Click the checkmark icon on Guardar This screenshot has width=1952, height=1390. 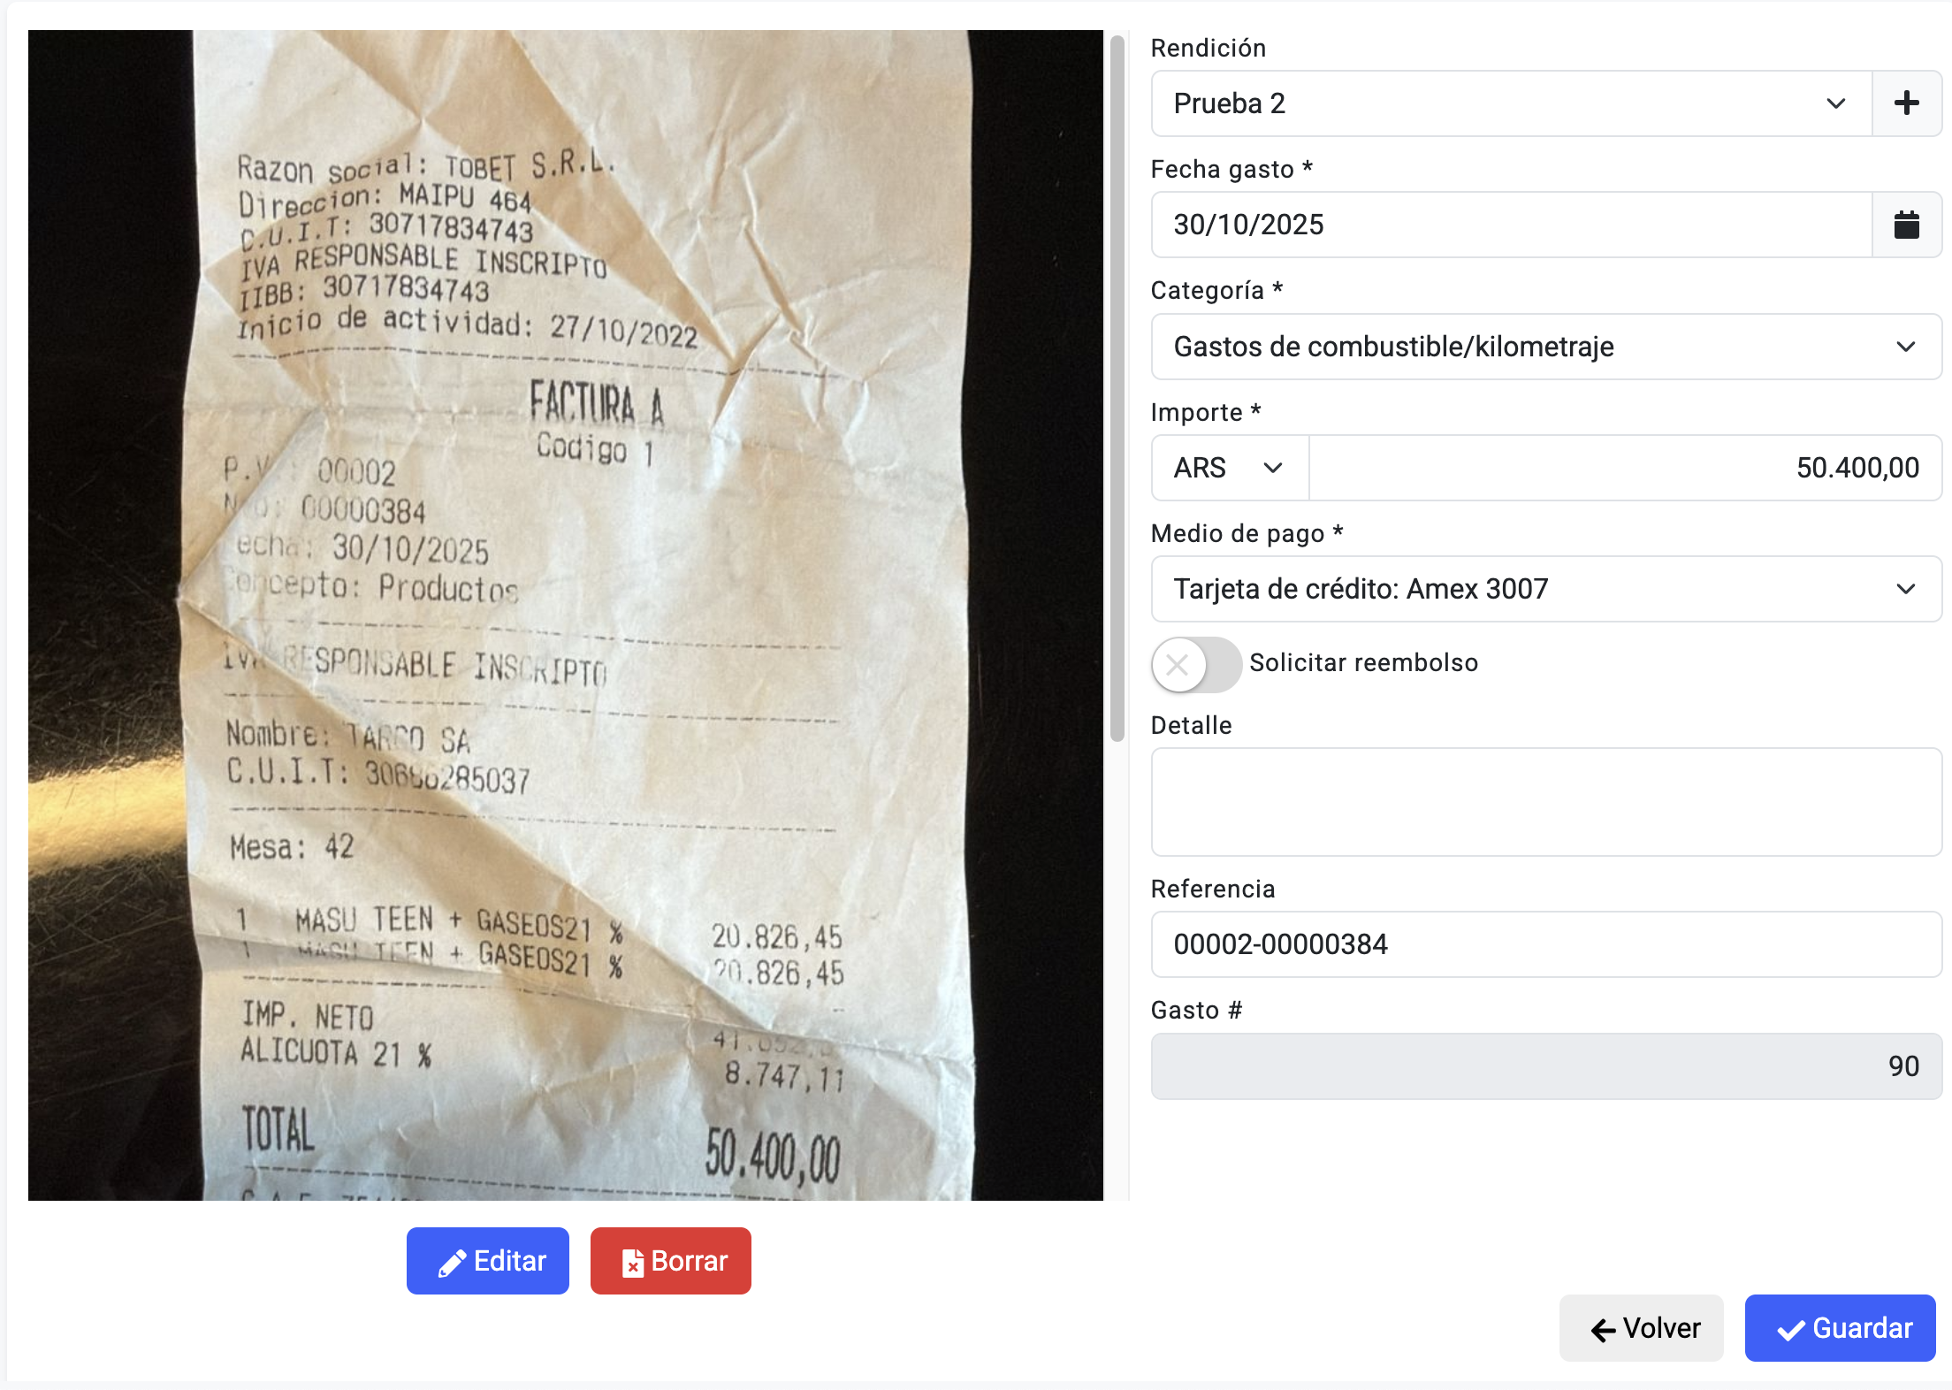tap(1791, 1330)
